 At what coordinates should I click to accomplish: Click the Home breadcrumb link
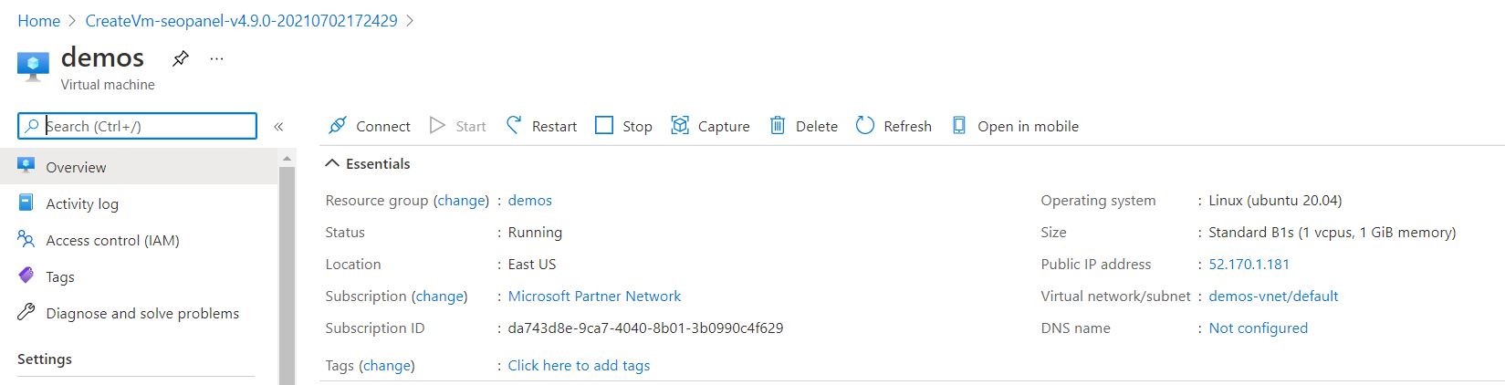tap(39, 21)
